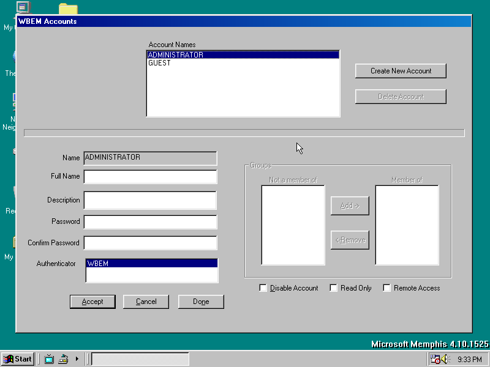
Task: Click the yellow folder desktop icon
Action: 68,9
